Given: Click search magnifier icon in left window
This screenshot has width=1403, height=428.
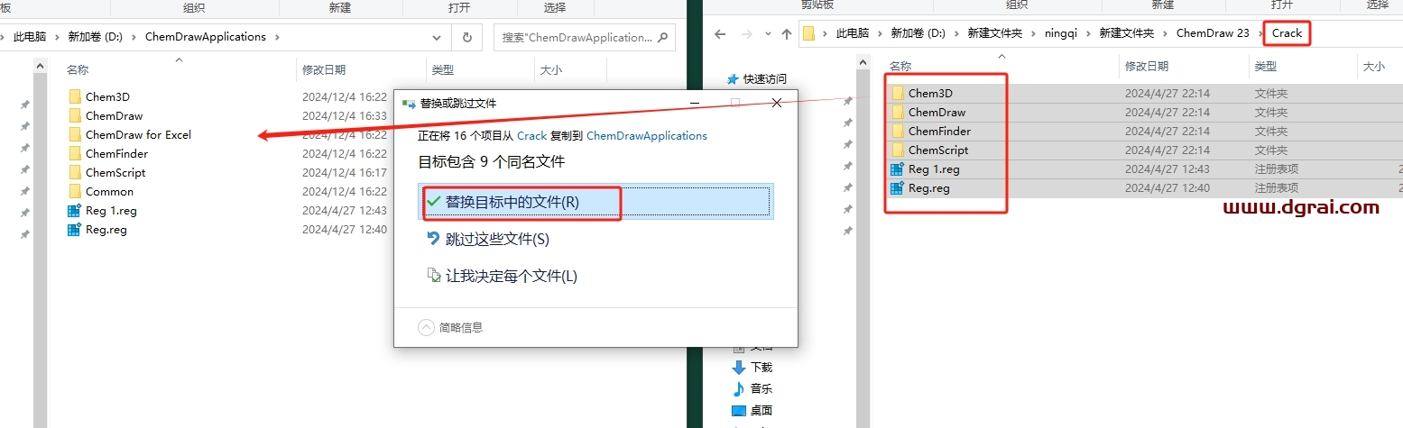Looking at the screenshot, I should pos(663,38).
